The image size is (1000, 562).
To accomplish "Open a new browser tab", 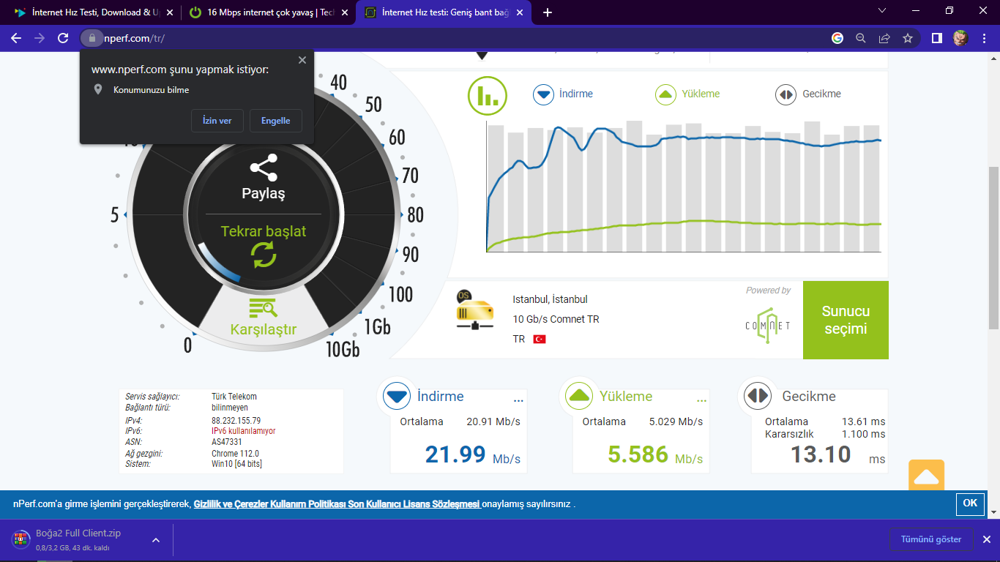I will 548,12.
